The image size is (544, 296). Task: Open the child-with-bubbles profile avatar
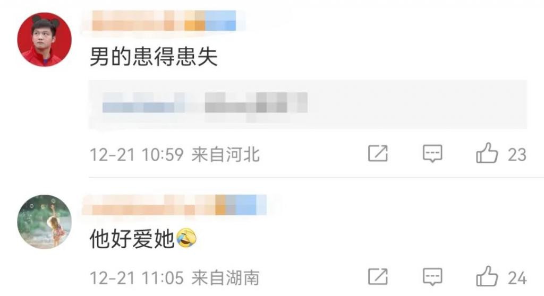(x=45, y=222)
